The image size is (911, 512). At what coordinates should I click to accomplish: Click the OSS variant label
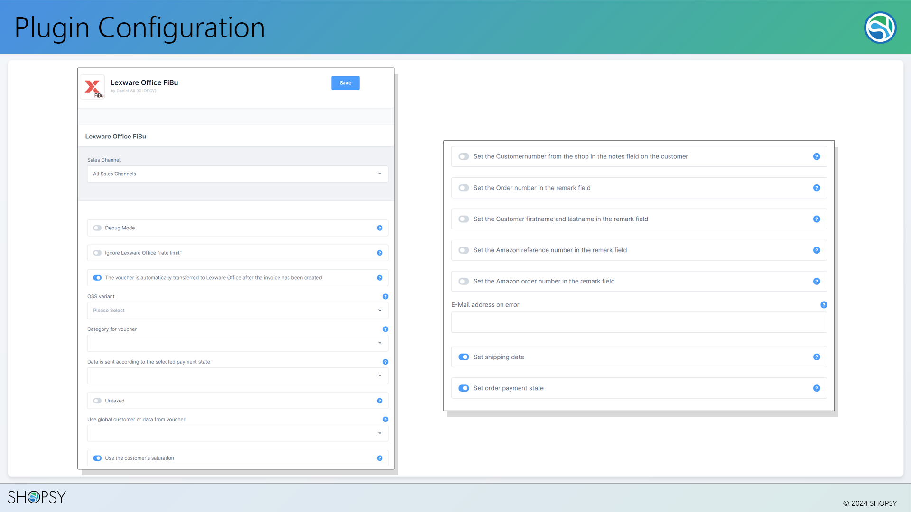click(101, 297)
